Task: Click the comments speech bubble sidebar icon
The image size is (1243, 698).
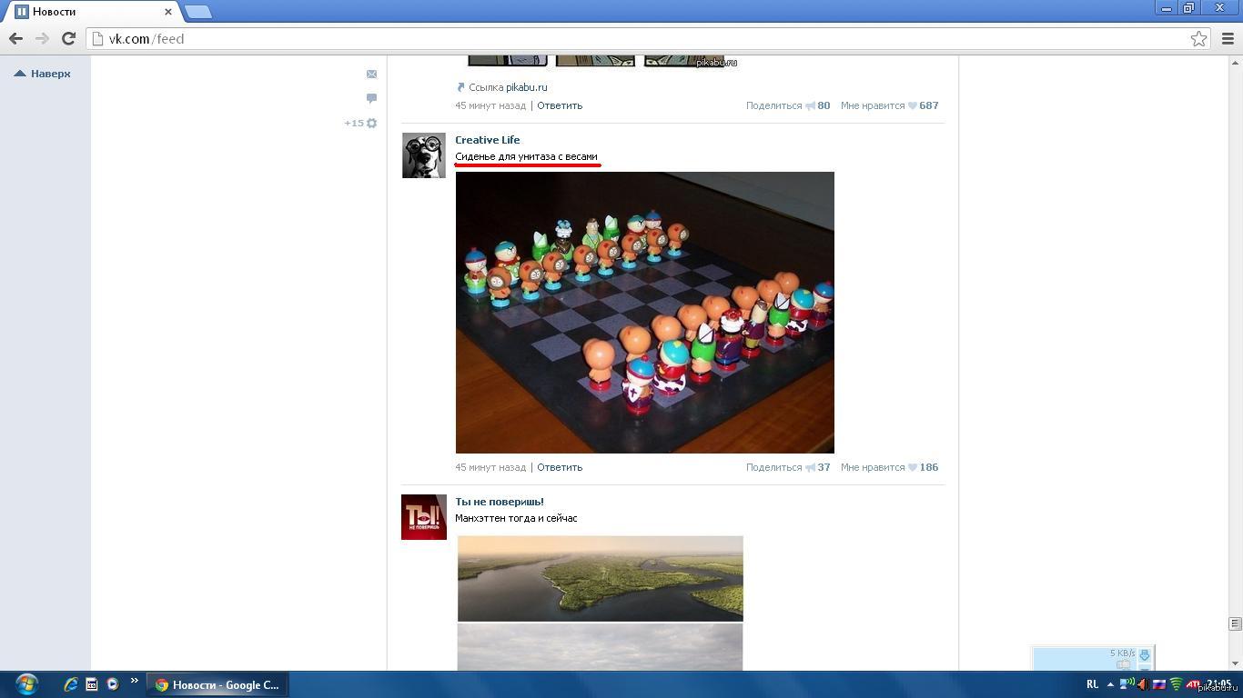Action: tap(371, 98)
